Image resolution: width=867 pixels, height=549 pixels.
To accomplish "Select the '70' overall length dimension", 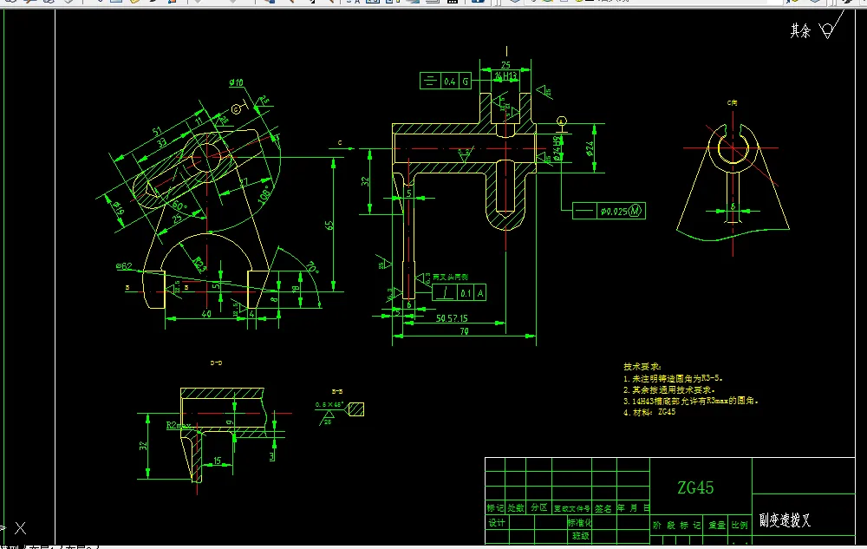I will point(464,331).
